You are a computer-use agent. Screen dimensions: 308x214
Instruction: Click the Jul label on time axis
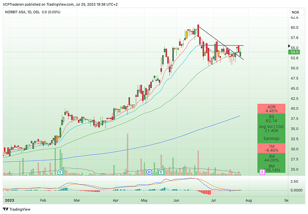213,200
